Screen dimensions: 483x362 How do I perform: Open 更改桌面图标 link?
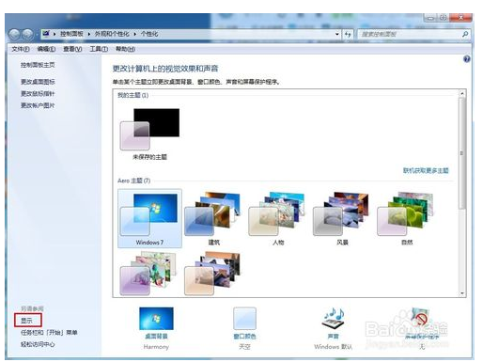point(38,82)
